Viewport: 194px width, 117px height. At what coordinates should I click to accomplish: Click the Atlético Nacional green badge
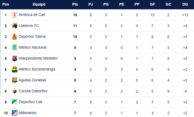coord(15,48)
